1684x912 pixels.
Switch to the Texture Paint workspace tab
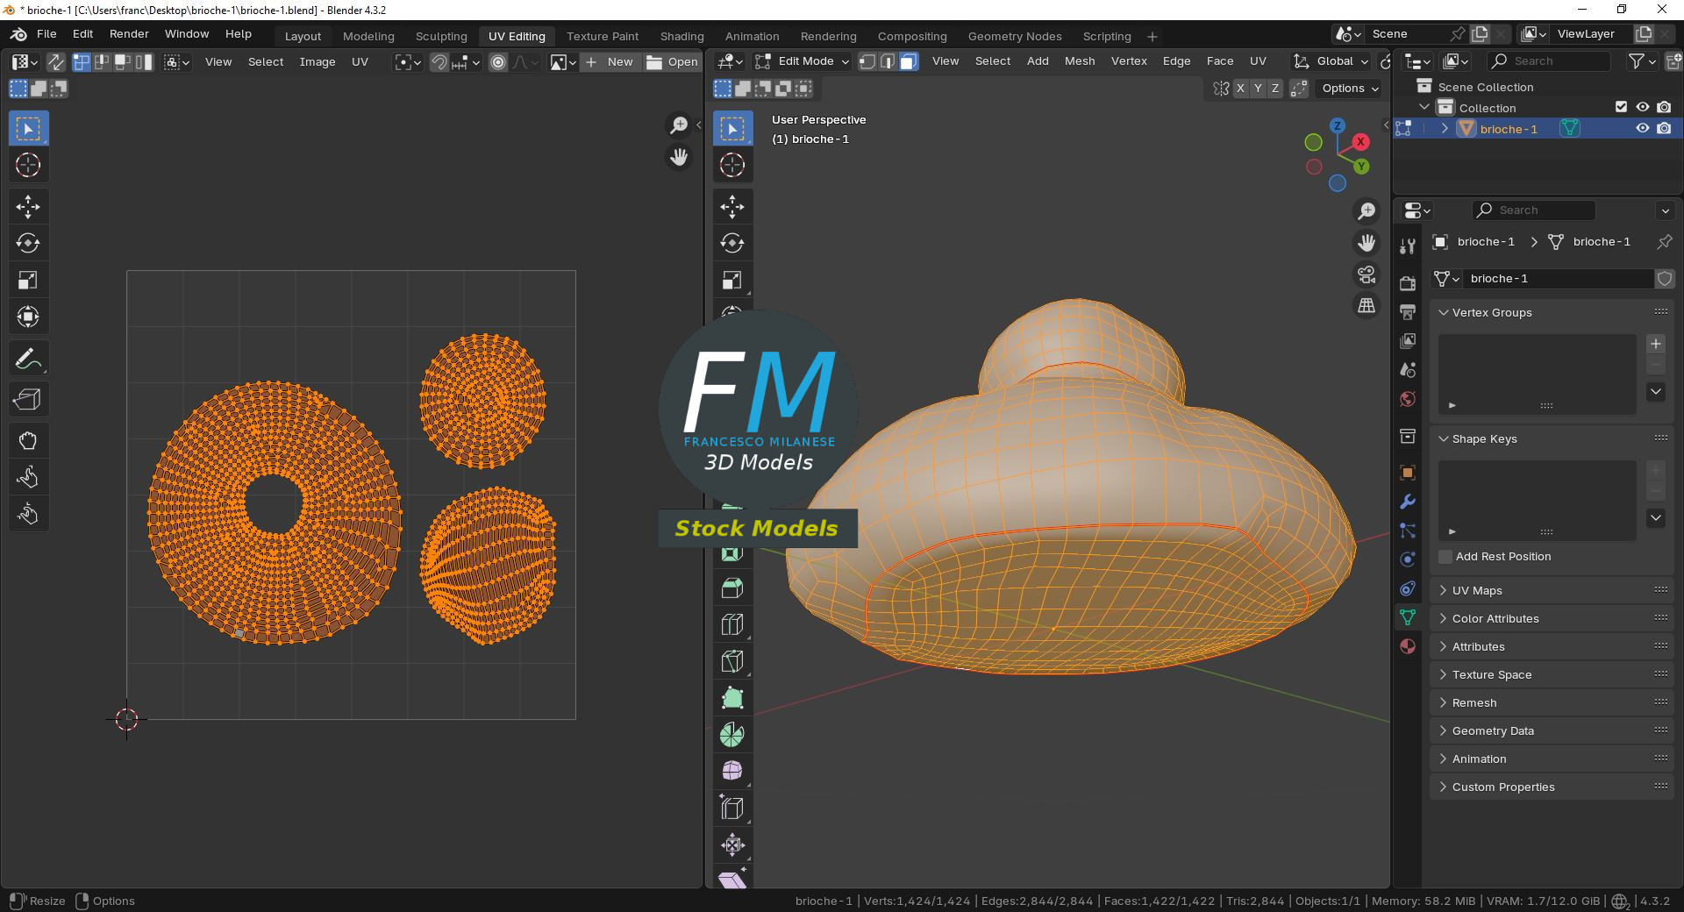(603, 36)
